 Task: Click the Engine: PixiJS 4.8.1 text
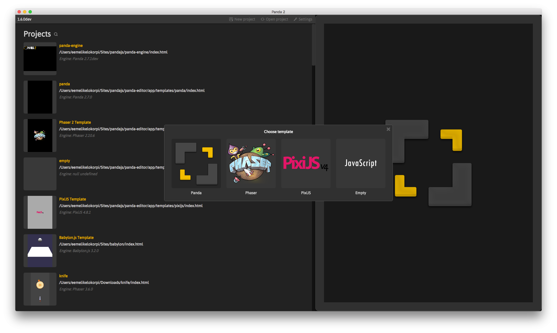click(75, 212)
